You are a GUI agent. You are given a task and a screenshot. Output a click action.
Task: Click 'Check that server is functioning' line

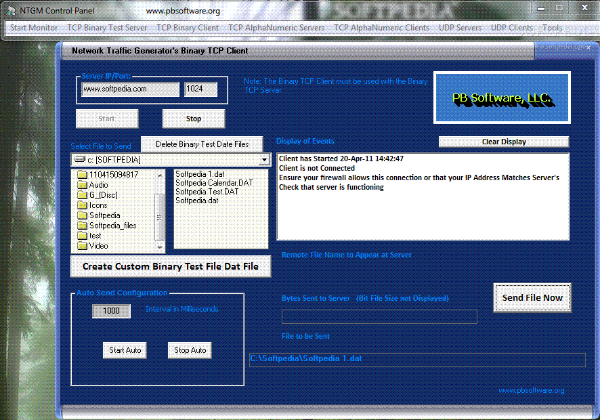pyautogui.click(x=331, y=187)
